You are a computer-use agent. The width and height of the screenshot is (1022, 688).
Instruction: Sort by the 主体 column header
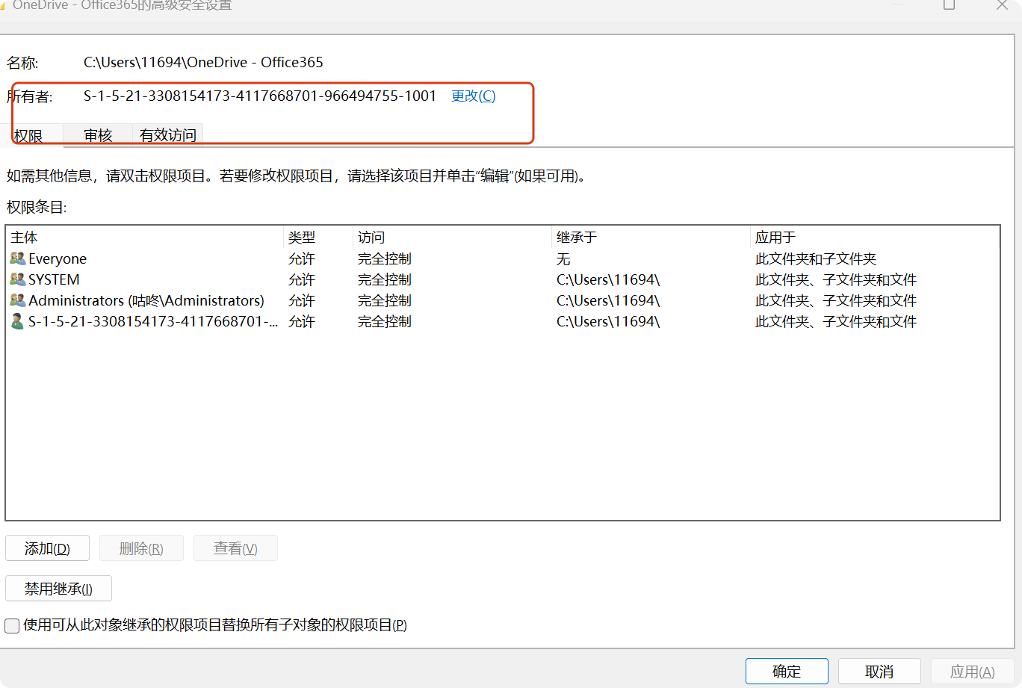[145, 238]
